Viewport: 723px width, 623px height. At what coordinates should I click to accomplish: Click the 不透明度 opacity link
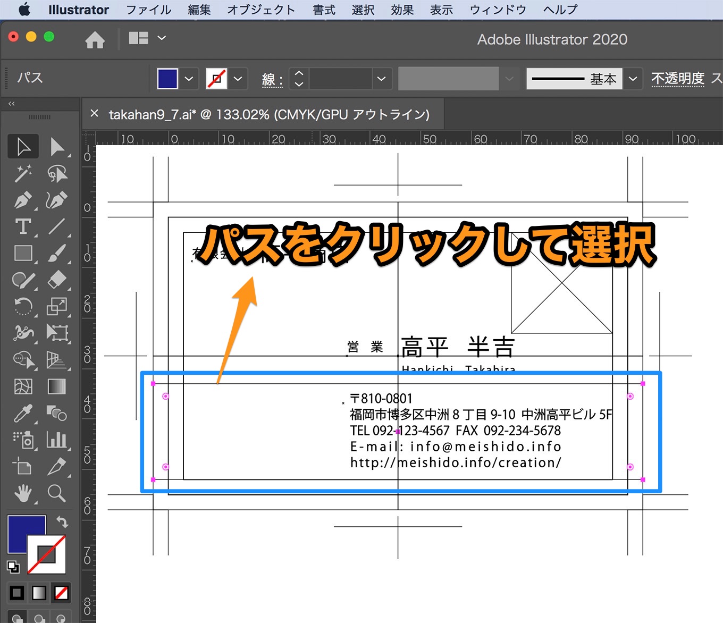pyautogui.click(x=678, y=79)
